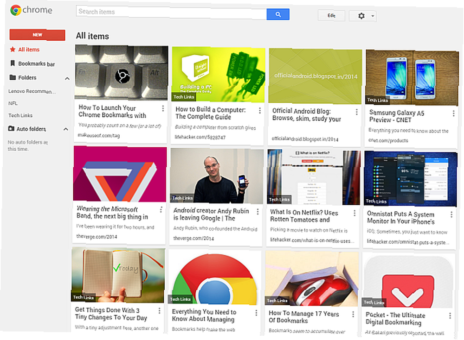Open the lifehacker.com/5828747 link
The width and height of the screenshot is (464, 340).
pyautogui.click(x=200, y=138)
